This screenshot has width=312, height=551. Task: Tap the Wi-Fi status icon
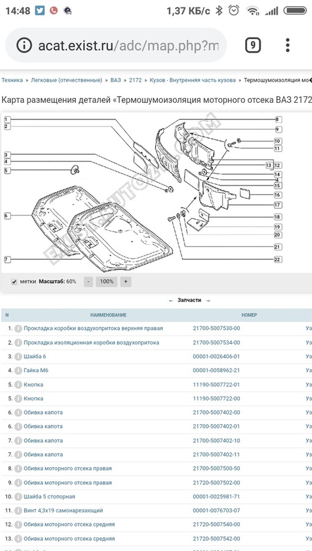pos(252,11)
